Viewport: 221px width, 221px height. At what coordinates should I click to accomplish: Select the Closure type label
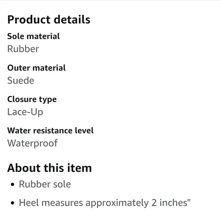click(32, 99)
